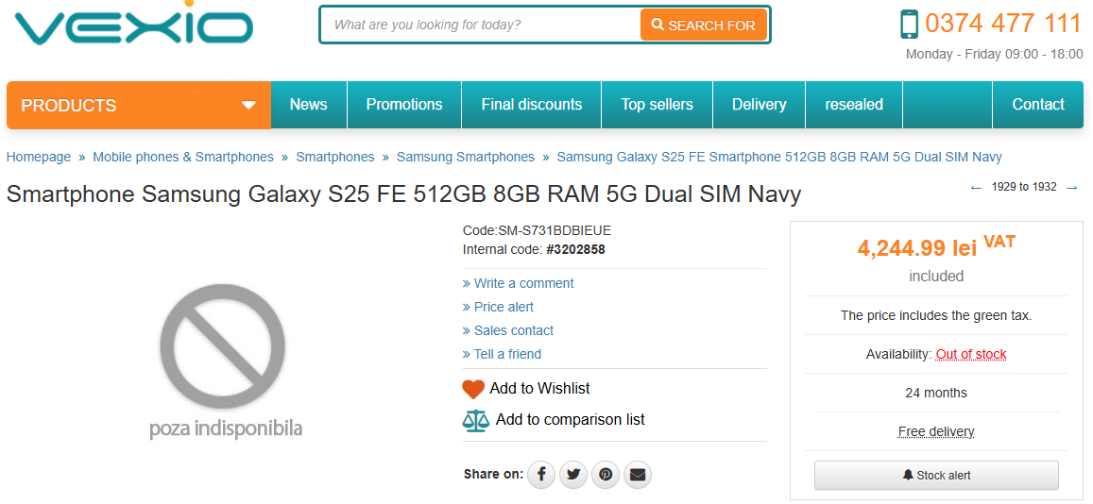Click the Stock alert button
This screenshot has width=1093, height=504.
[936, 476]
